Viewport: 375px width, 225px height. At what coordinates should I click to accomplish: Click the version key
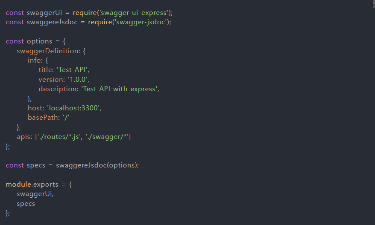point(50,79)
